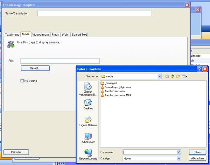Go to Desktop in places bar
This screenshot has height=165, width=210.
(x=88, y=105)
